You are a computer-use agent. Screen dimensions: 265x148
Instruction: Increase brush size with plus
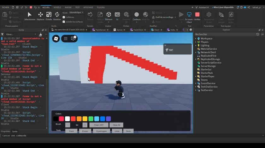point(85,125)
